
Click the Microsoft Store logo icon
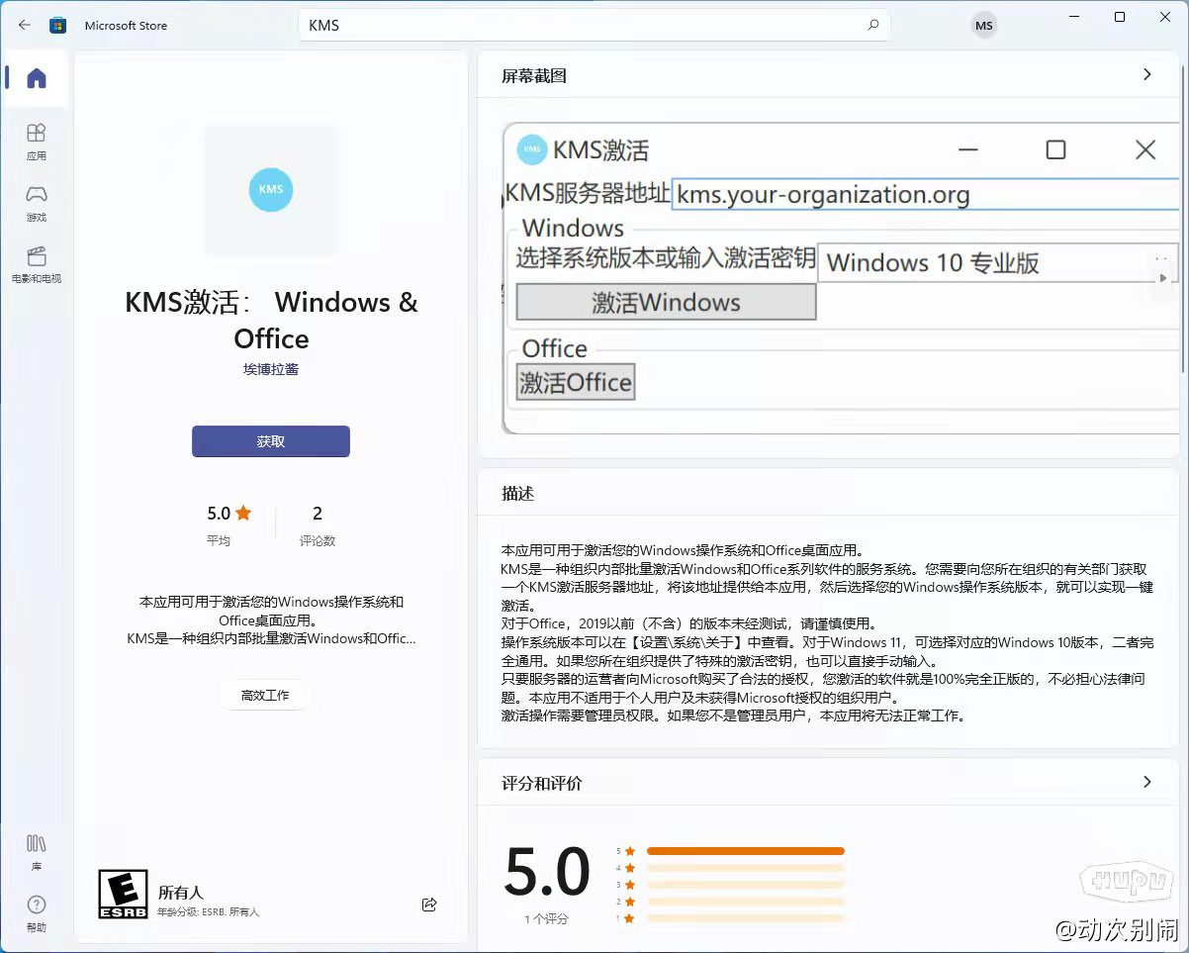[x=58, y=25]
